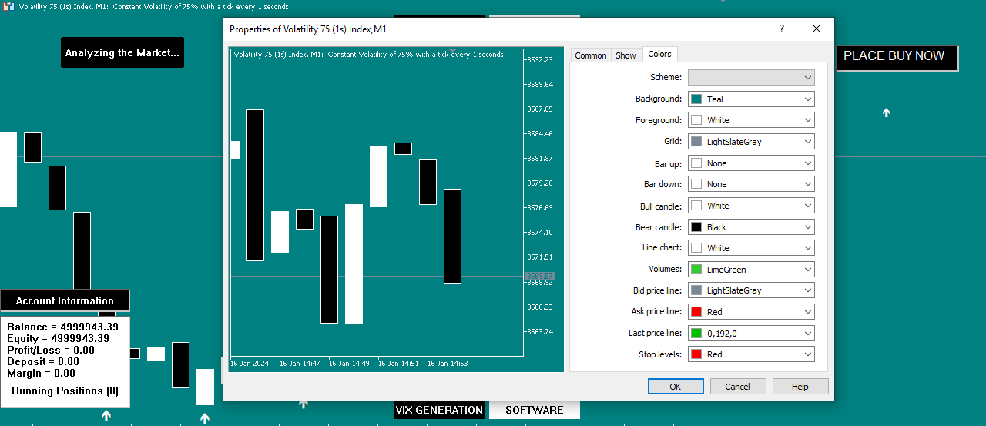986x426 pixels.
Task: Click the LimeGreen volumes color swatch
Action: pos(696,270)
